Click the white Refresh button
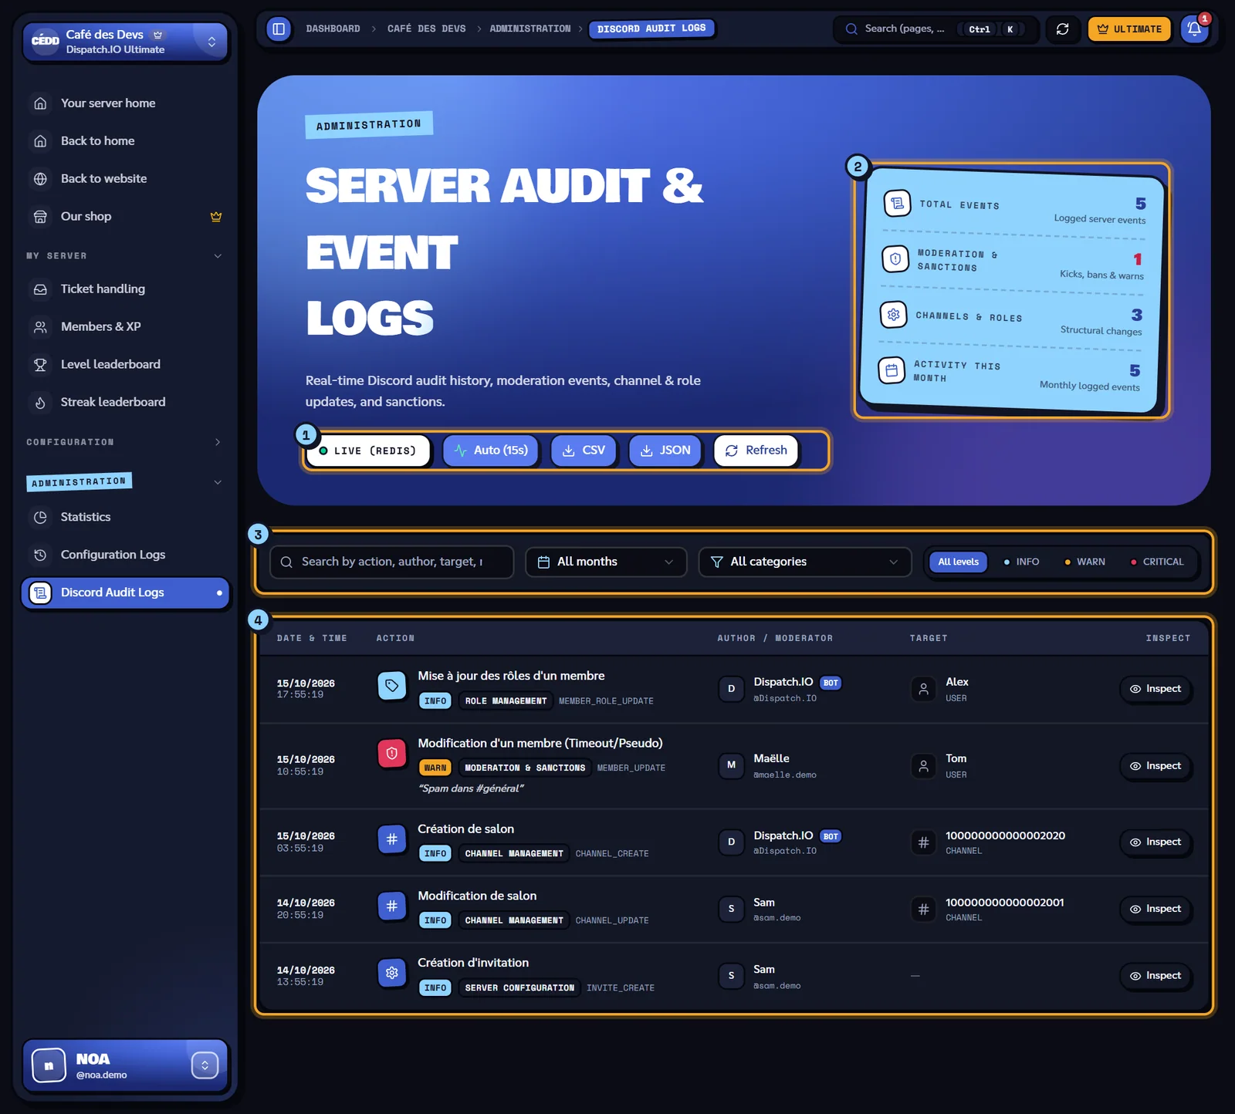 pos(756,451)
